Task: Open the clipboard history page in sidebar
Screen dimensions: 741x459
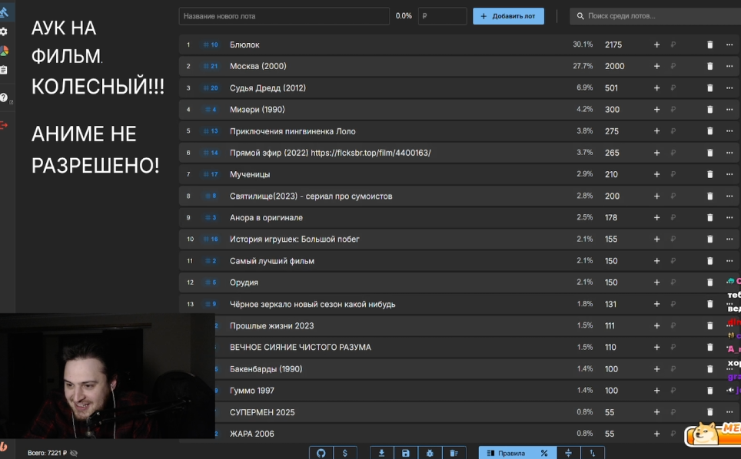Action: pyautogui.click(x=3, y=70)
